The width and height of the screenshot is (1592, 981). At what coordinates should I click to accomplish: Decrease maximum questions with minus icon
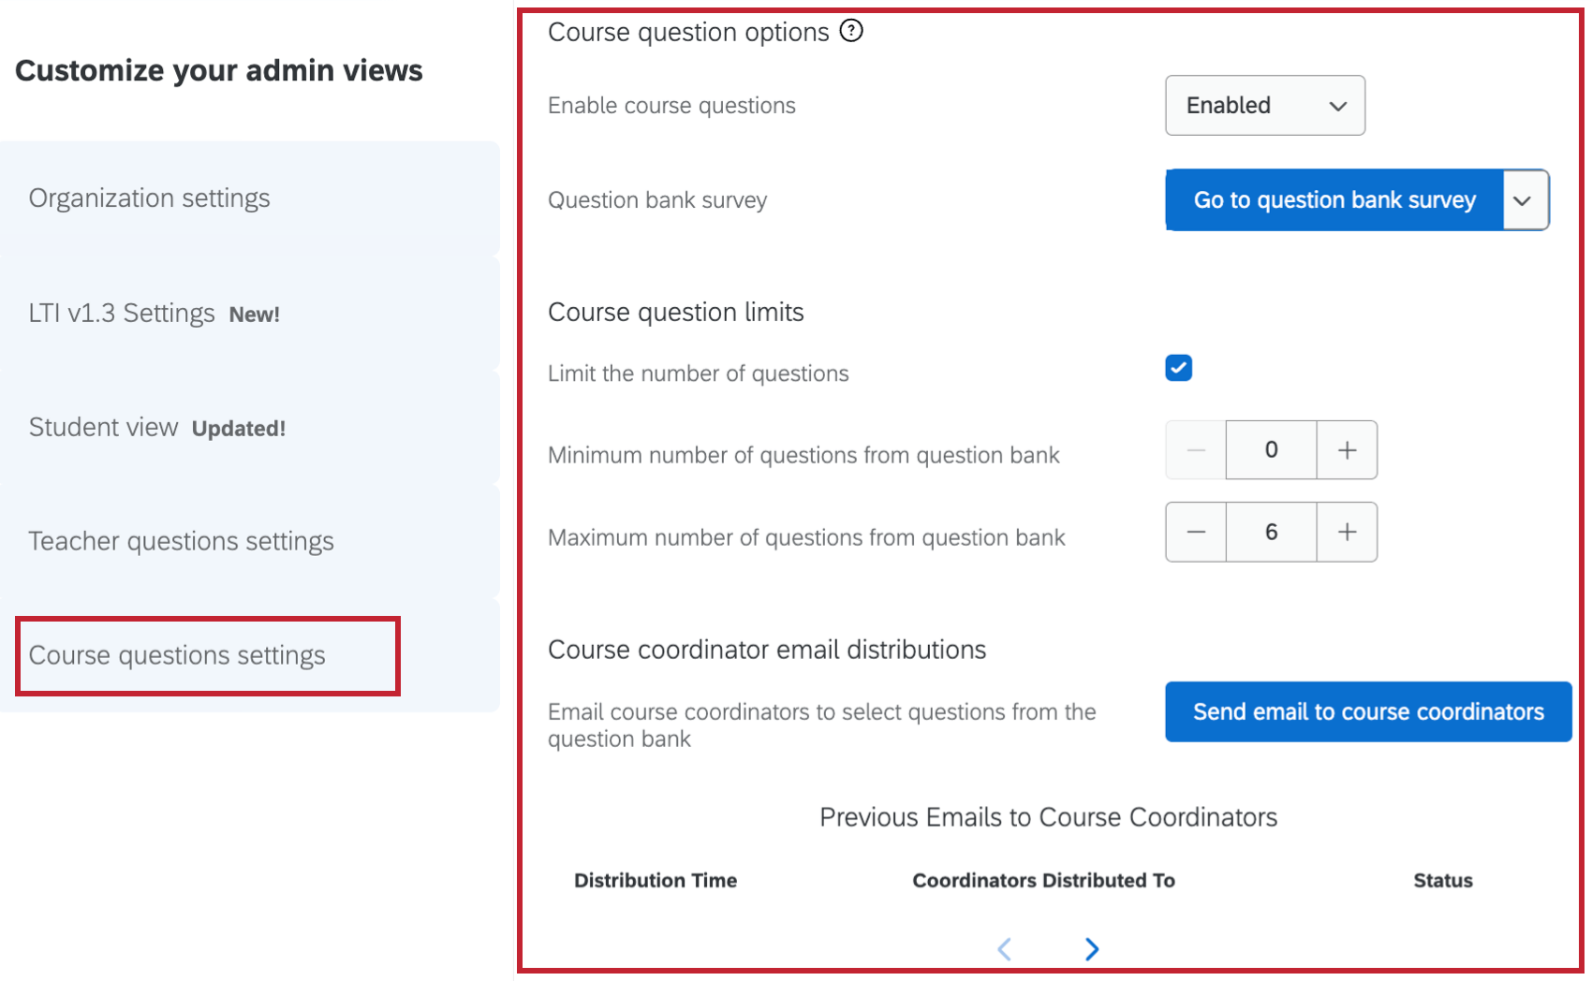pyautogui.click(x=1195, y=532)
